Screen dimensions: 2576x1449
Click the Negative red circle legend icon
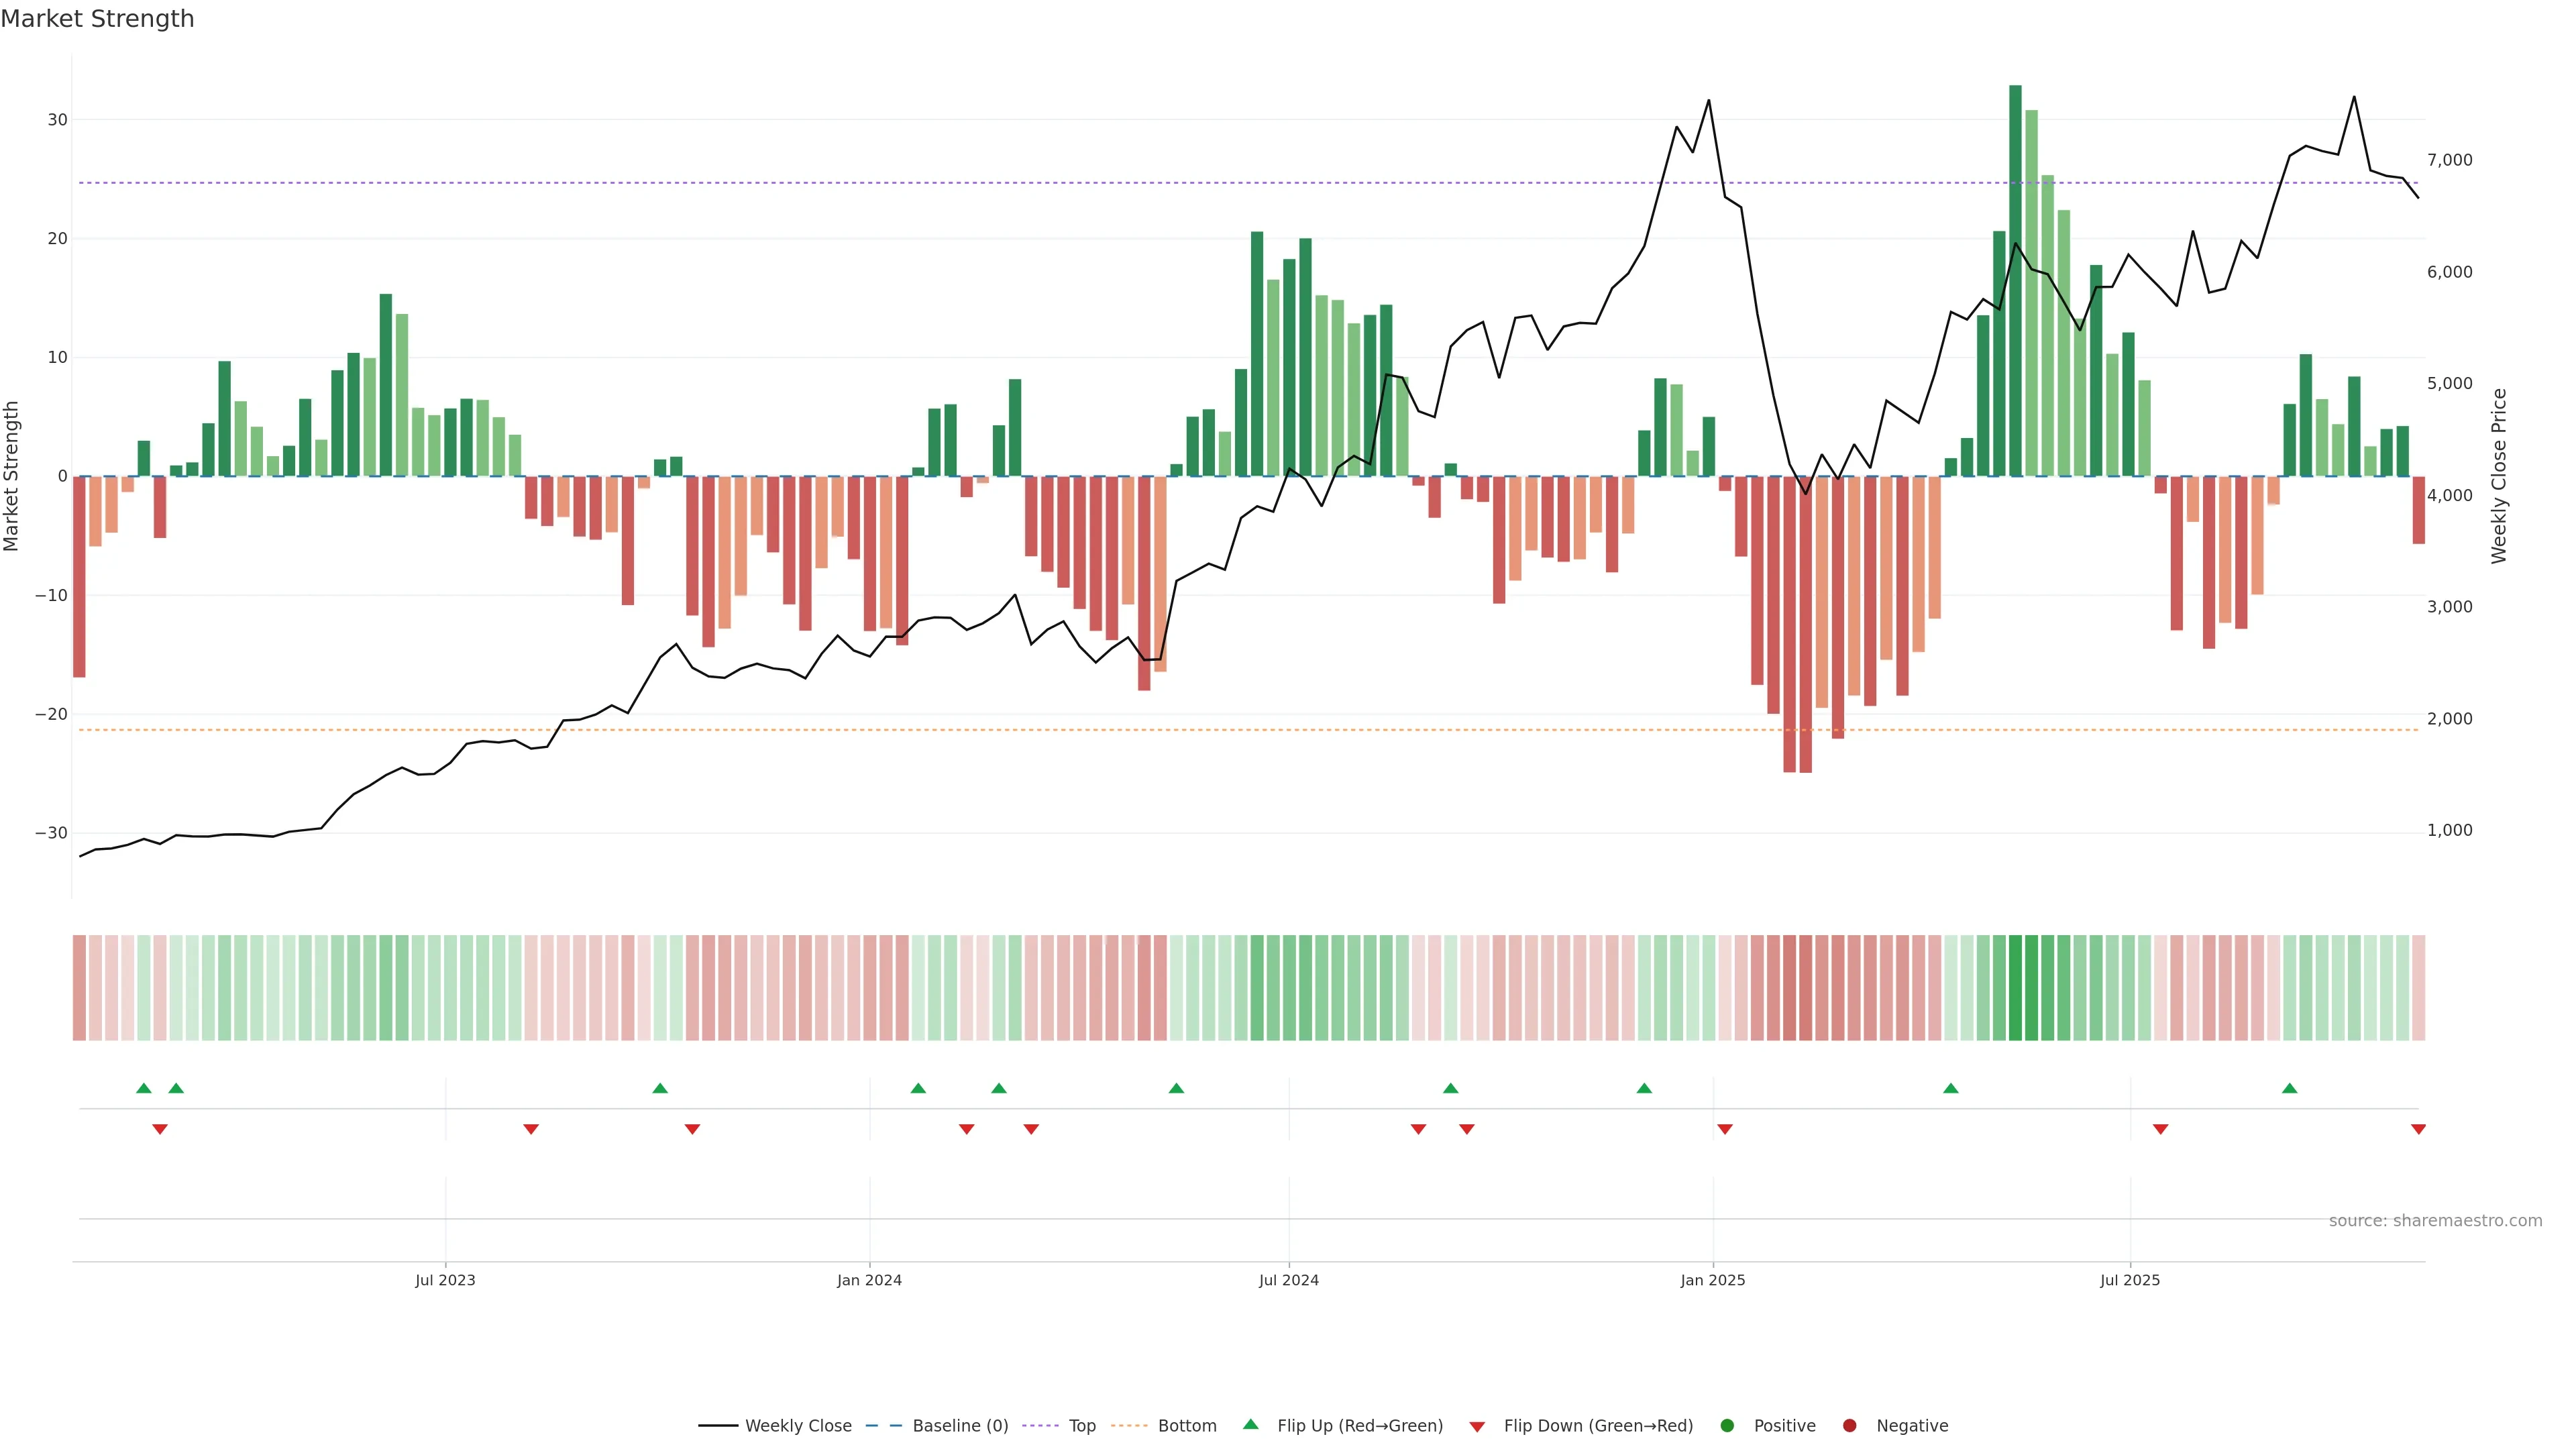pos(1849,1426)
